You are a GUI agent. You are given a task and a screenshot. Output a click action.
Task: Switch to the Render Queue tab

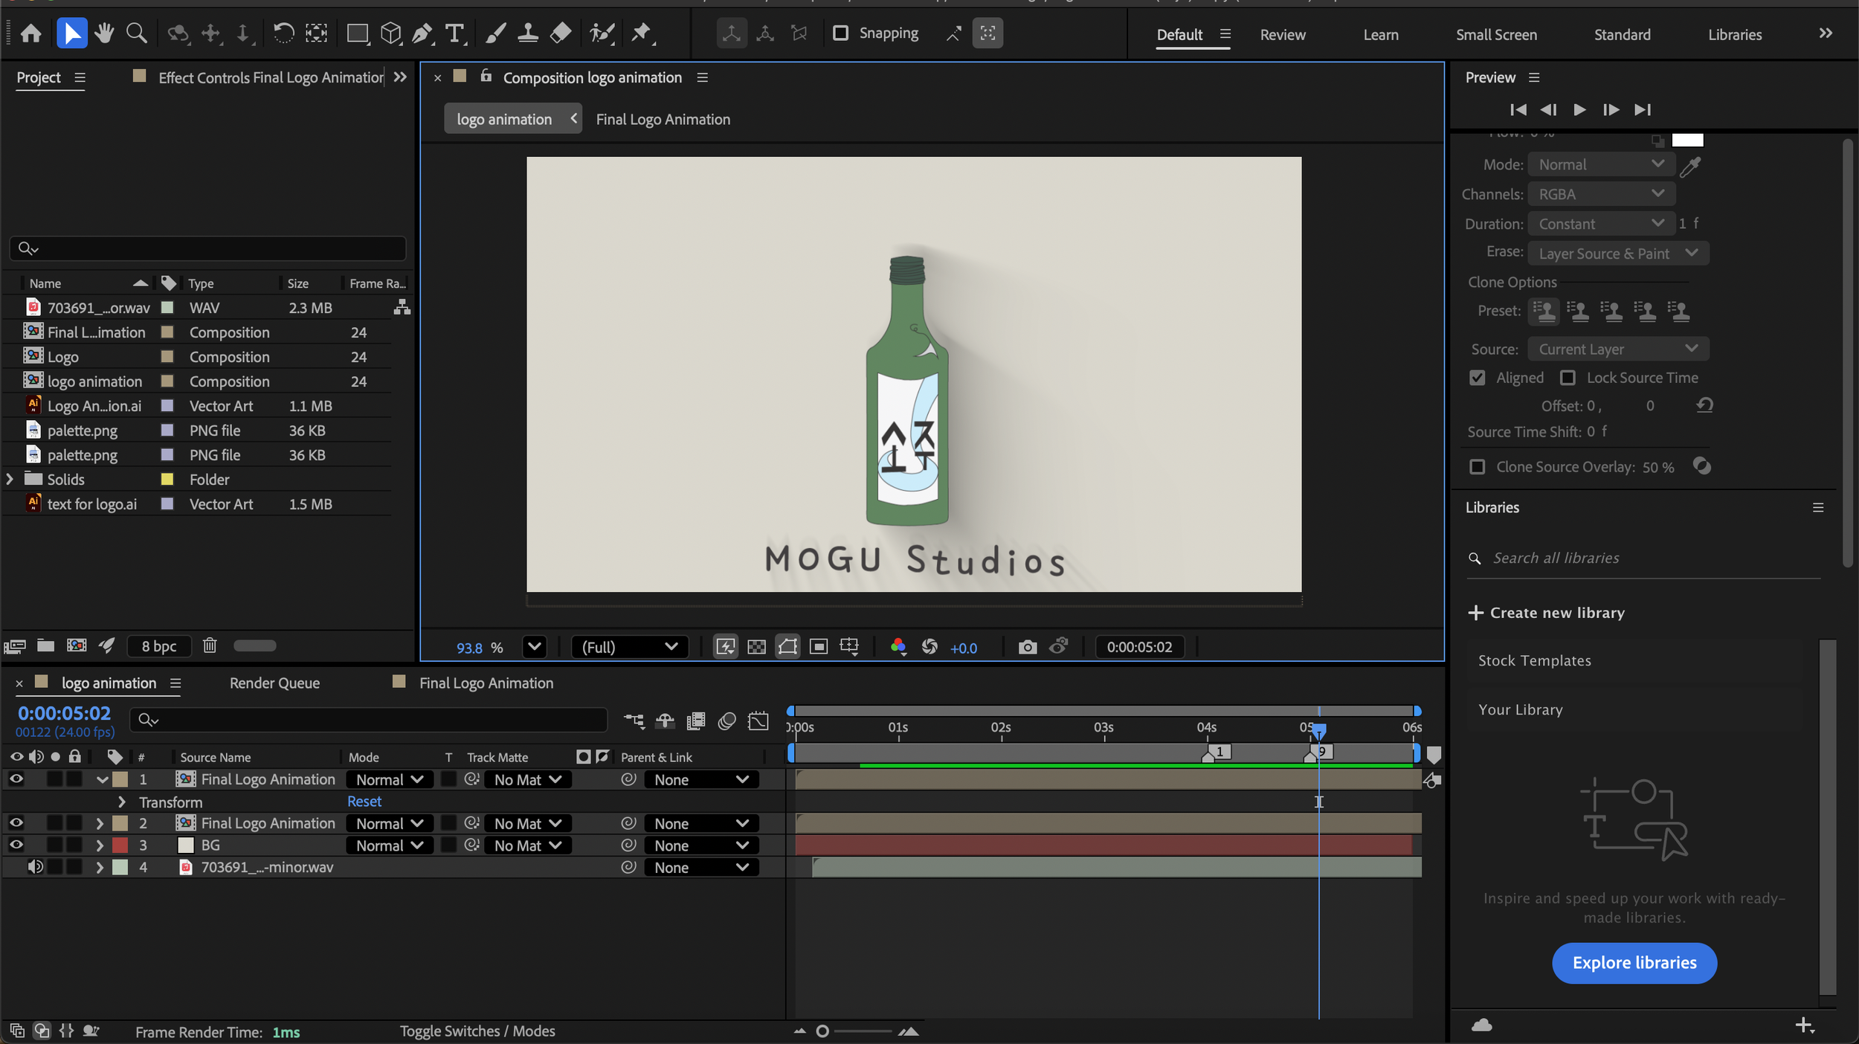[274, 683]
